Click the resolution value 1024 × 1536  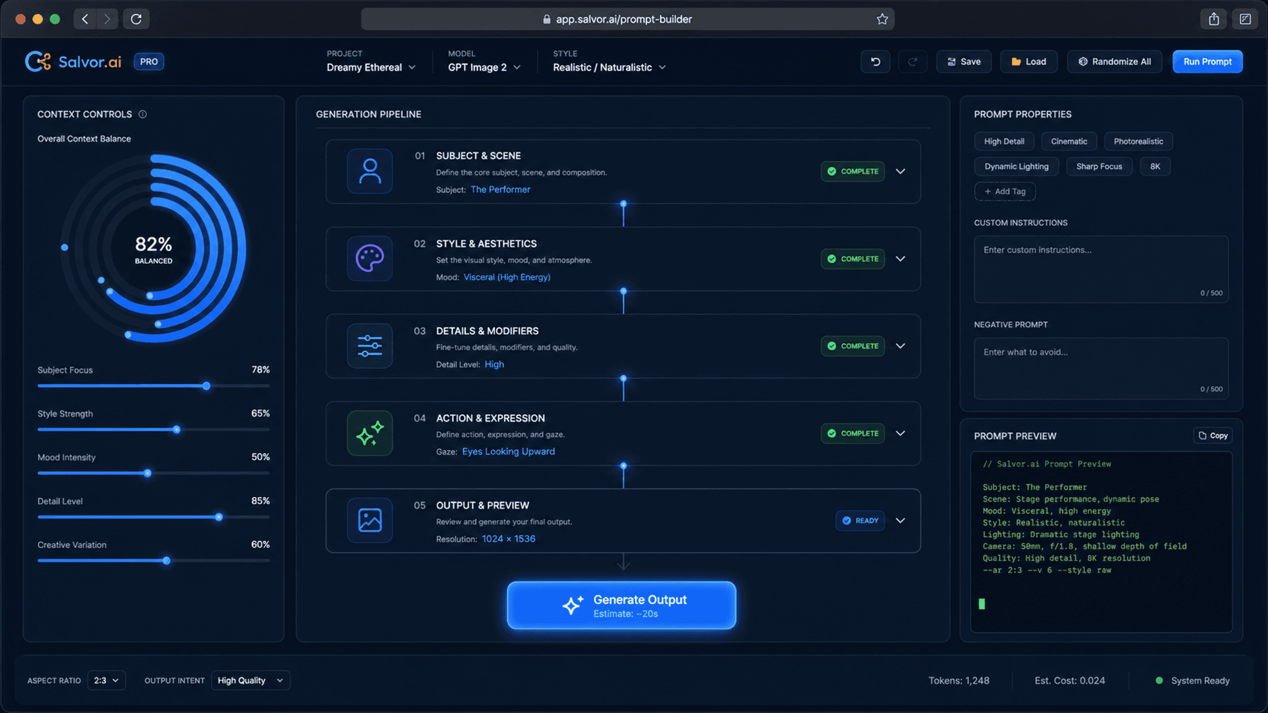(508, 538)
